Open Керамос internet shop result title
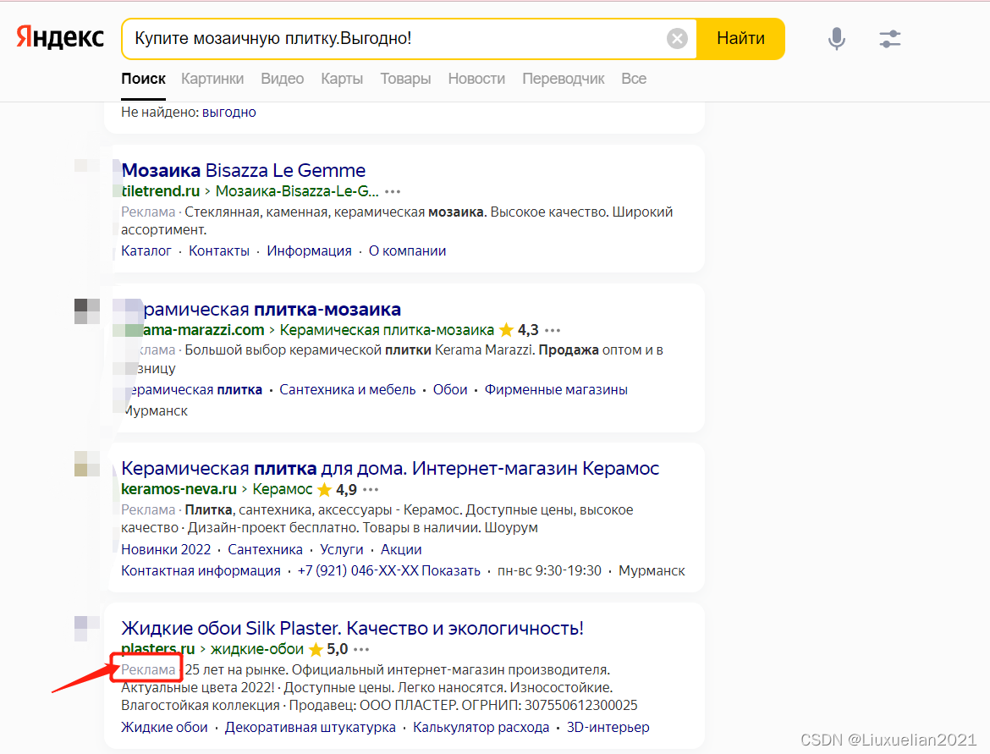The height and width of the screenshot is (754, 990). click(x=390, y=469)
